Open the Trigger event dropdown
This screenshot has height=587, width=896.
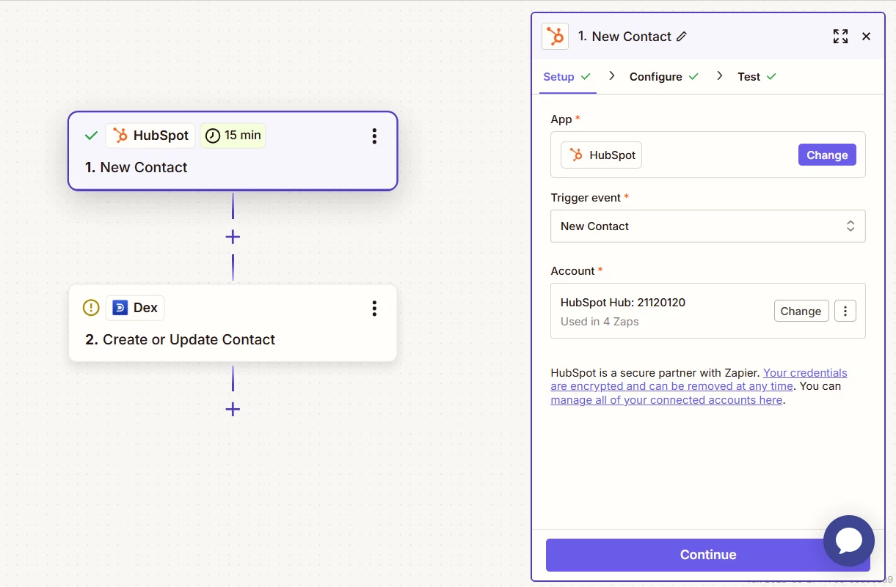coord(708,226)
